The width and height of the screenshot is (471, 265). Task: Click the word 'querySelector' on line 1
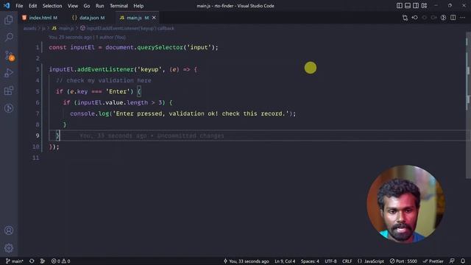[x=160, y=47]
